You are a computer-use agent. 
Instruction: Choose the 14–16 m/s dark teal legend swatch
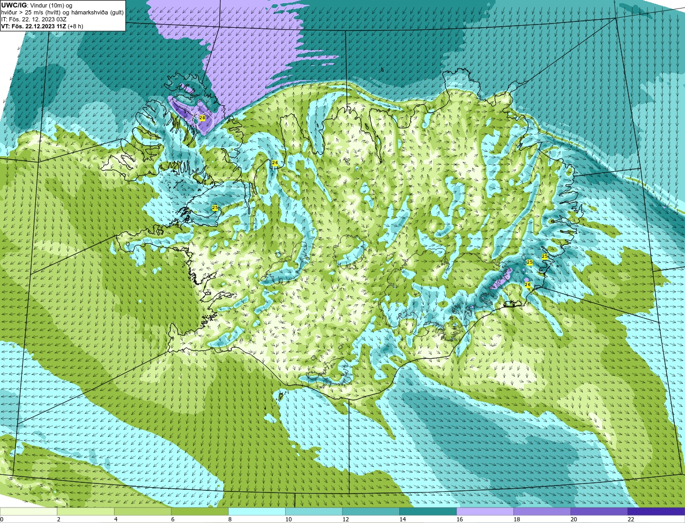(428, 511)
